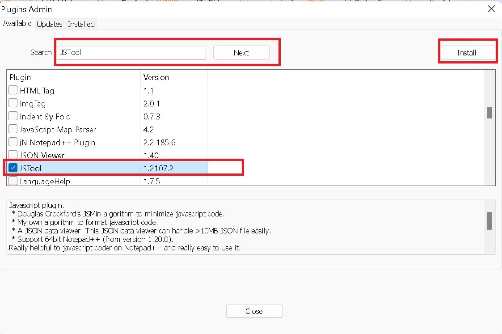
Task: Check the LanguageHelp plugin
Action: [x=13, y=181]
